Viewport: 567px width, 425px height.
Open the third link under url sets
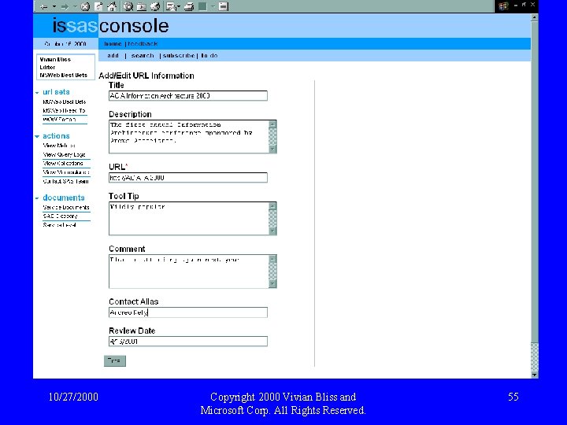[x=59, y=120]
